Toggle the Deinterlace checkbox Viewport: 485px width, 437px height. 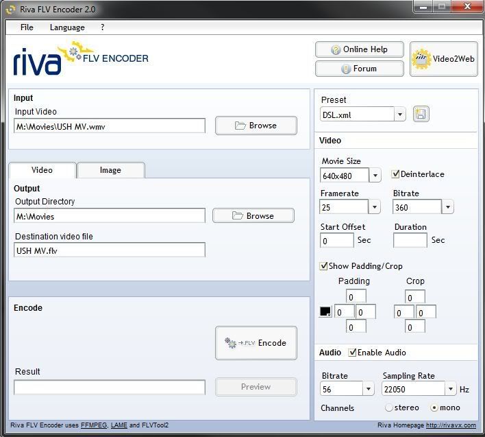(x=395, y=174)
